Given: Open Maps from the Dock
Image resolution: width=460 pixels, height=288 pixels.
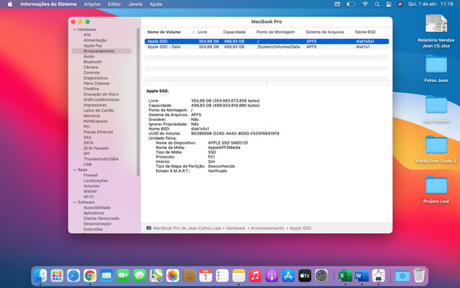Looking at the screenshot, I should click(156, 276).
